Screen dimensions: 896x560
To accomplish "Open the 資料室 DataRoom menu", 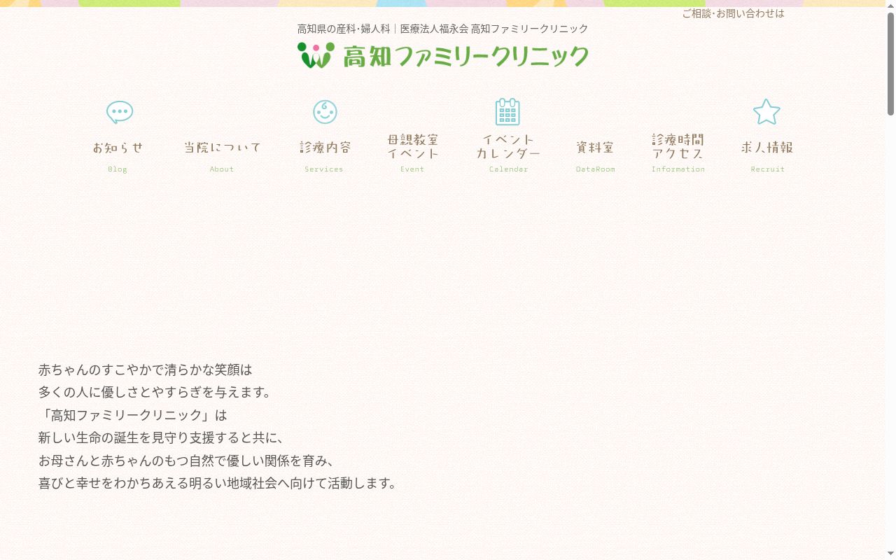I will tap(595, 148).
